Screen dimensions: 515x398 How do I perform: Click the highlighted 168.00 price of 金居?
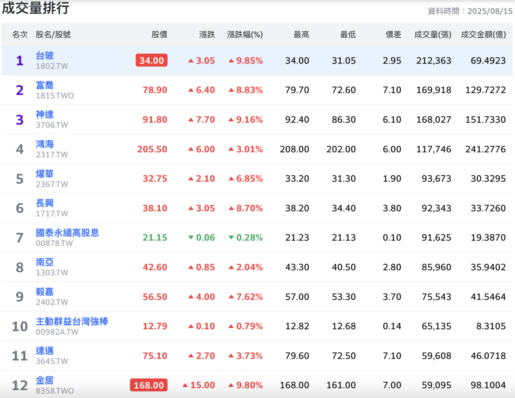click(x=148, y=385)
